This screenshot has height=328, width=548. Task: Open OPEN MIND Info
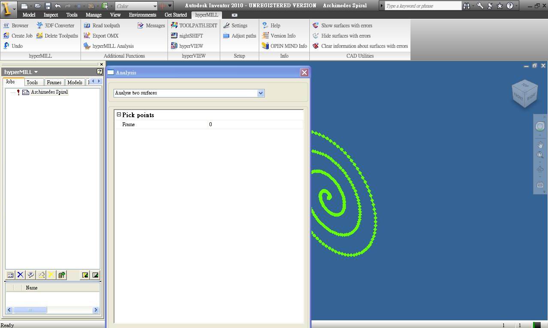pos(284,46)
